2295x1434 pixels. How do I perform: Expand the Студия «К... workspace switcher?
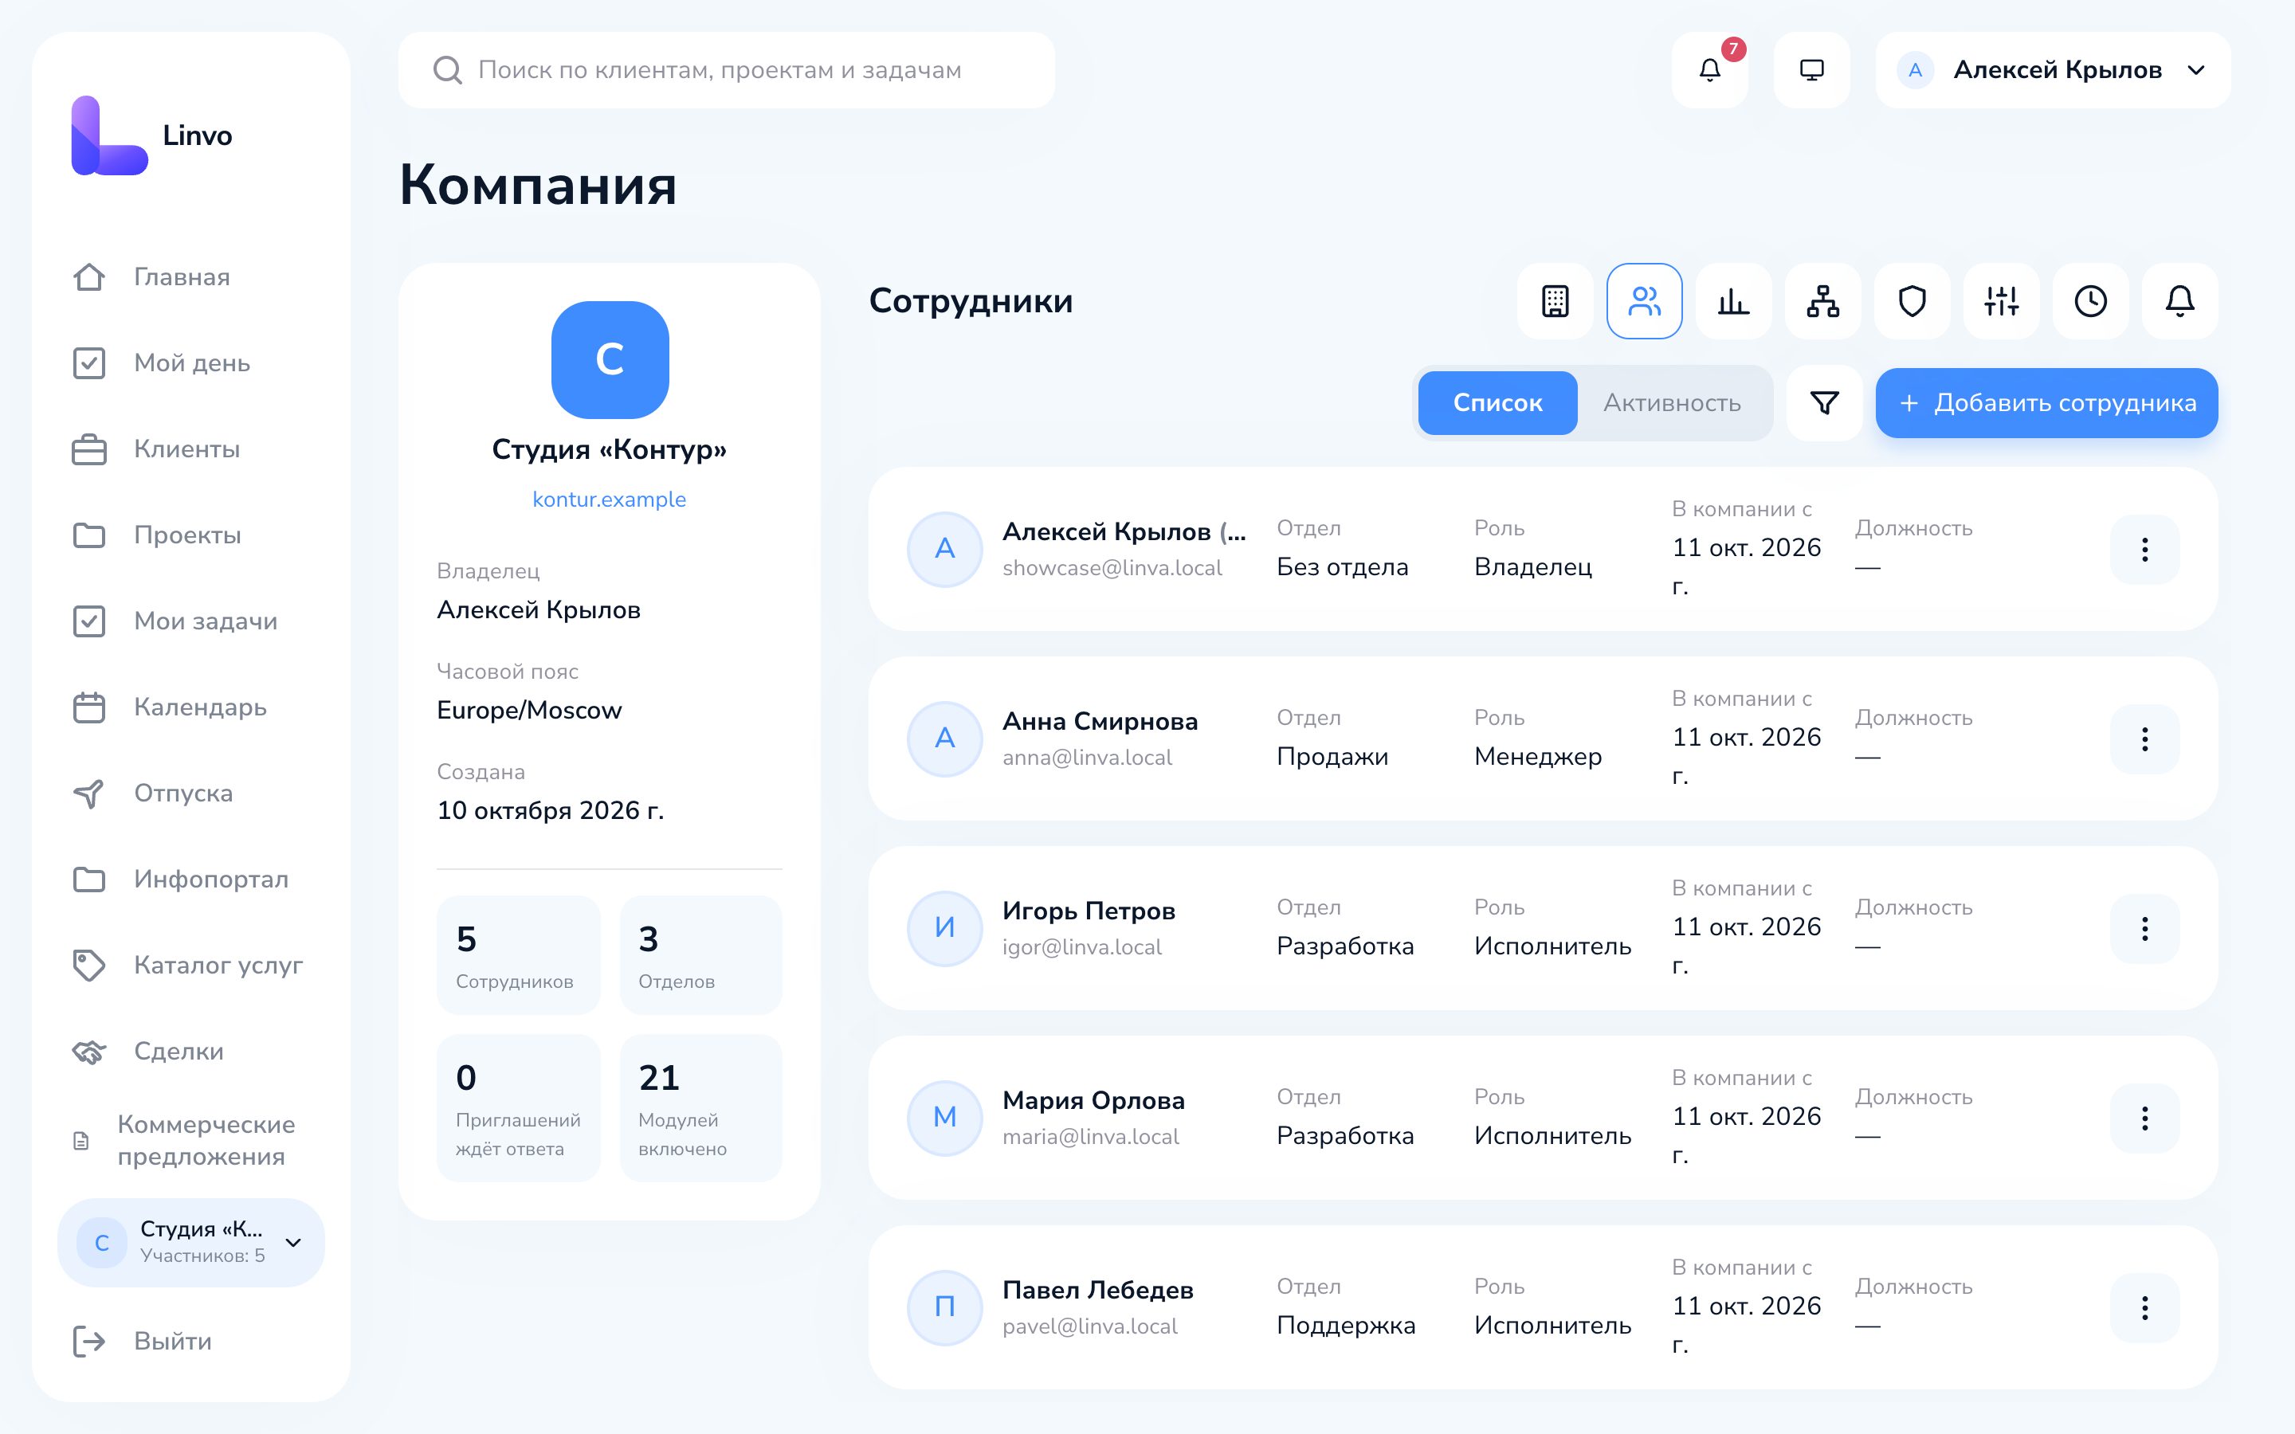pyautogui.click(x=190, y=1243)
